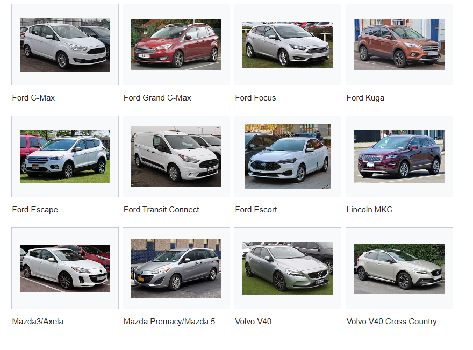Screen dimensions: 473x350
Task: Click the Ford Kuga caption text
Action: click(x=365, y=98)
